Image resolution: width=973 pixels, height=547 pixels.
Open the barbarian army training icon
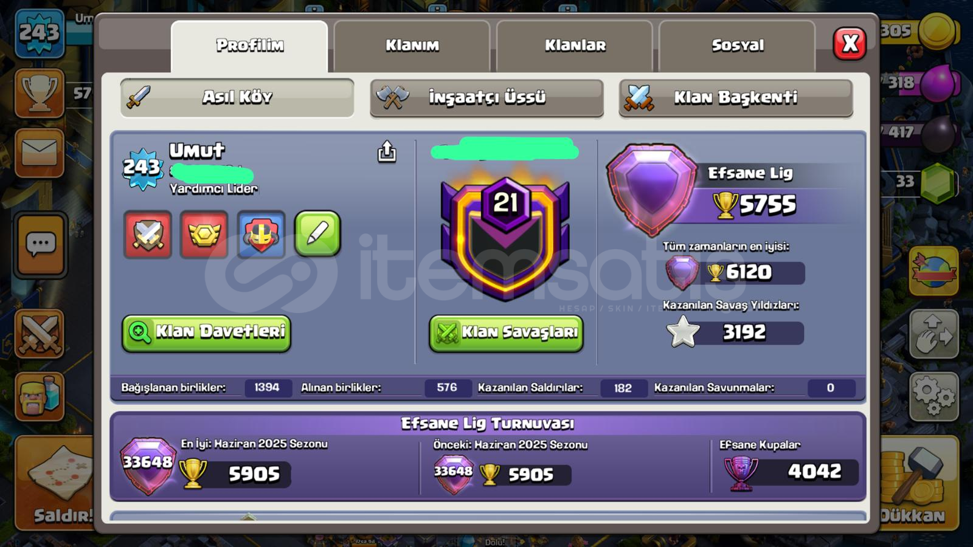[x=40, y=397]
